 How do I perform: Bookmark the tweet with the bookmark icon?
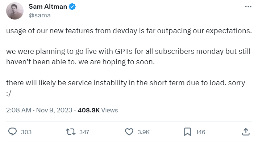click(x=187, y=132)
